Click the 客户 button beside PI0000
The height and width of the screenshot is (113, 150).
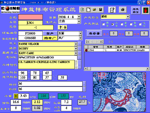(50, 34)
